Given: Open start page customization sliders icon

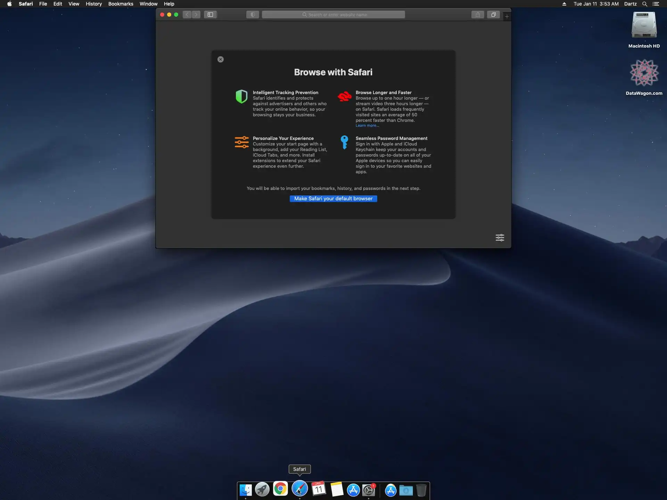Looking at the screenshot, I should pyautogui.click(x=500, y=237).
